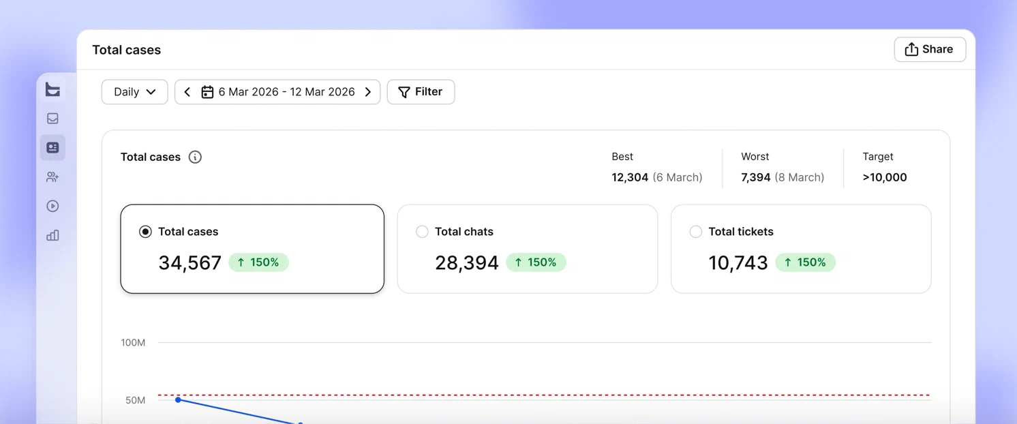Click the 10,743 total tickets value

[x=738, y=263]
